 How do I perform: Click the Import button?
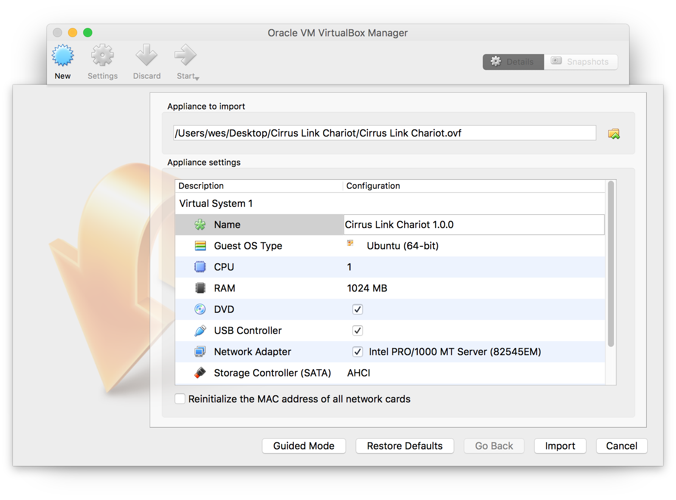(560, 446)
